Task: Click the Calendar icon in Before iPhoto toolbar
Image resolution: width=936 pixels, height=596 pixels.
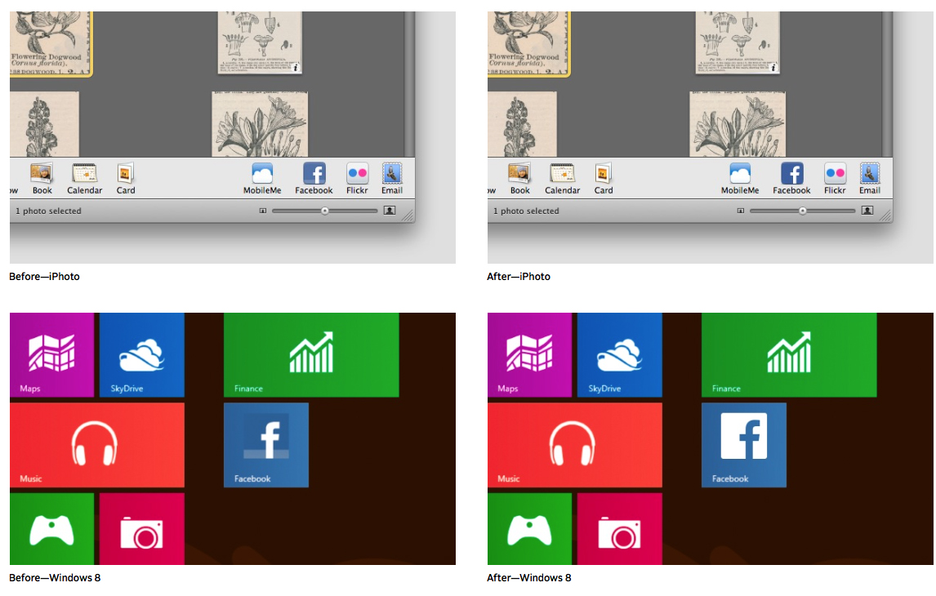Action: pos(84,174)
